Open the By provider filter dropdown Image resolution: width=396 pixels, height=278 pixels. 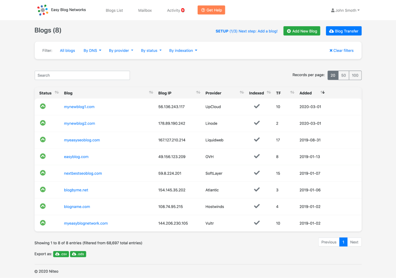[x=121, y=51]
